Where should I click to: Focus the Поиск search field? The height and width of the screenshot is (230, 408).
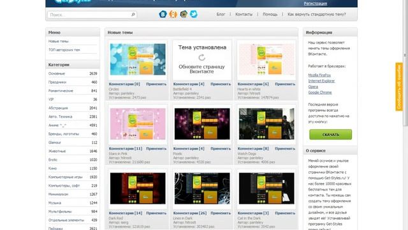tap(92, 15)
